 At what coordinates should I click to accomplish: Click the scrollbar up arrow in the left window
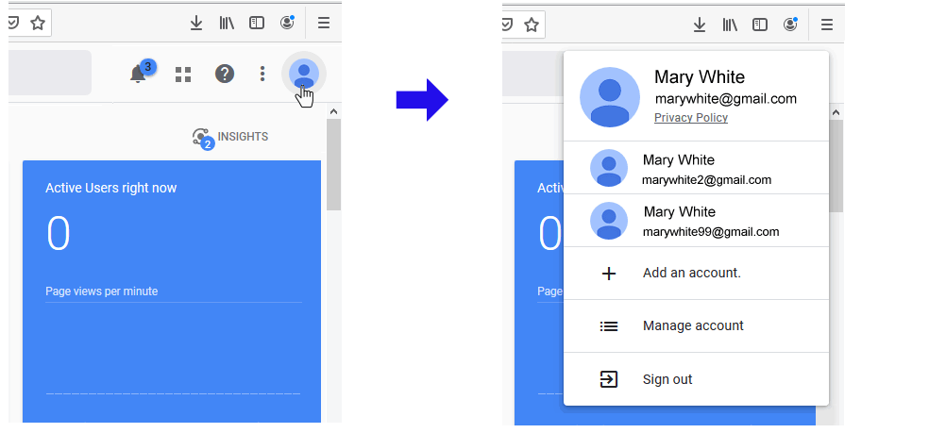click(x=333, y=111)
